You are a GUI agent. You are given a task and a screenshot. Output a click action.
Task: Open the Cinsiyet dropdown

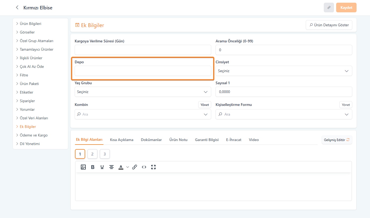tap(283, 71)
